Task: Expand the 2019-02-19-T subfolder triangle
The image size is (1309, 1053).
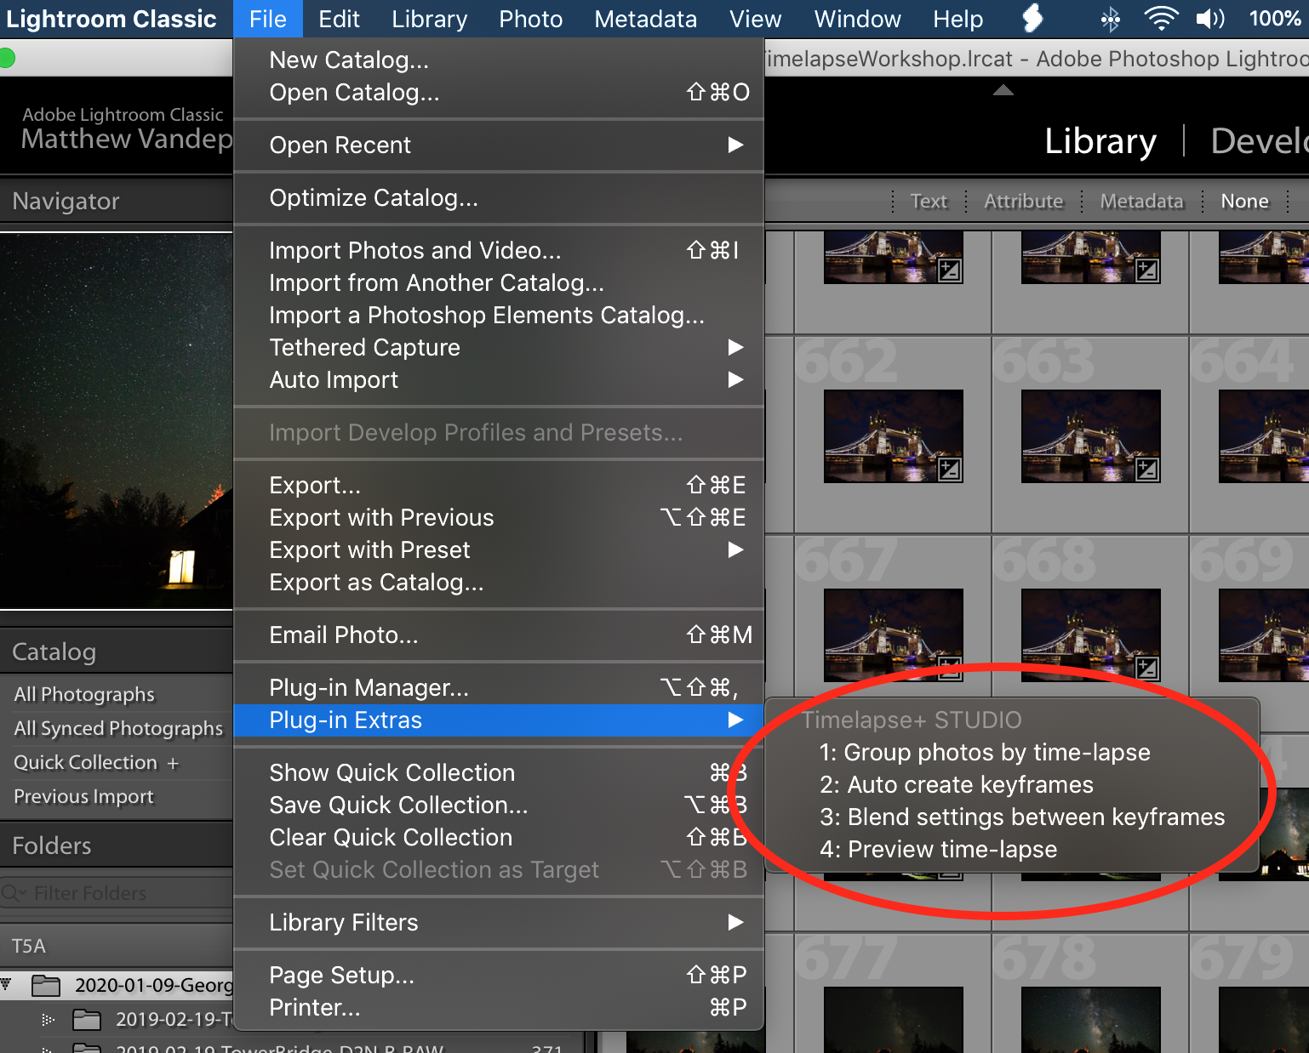Action: (x=48, y=1019)
